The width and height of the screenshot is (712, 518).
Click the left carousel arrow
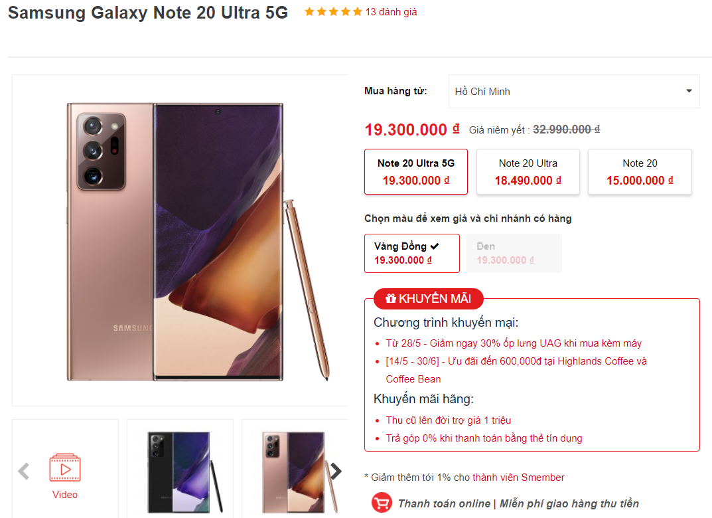coord(23,471)
